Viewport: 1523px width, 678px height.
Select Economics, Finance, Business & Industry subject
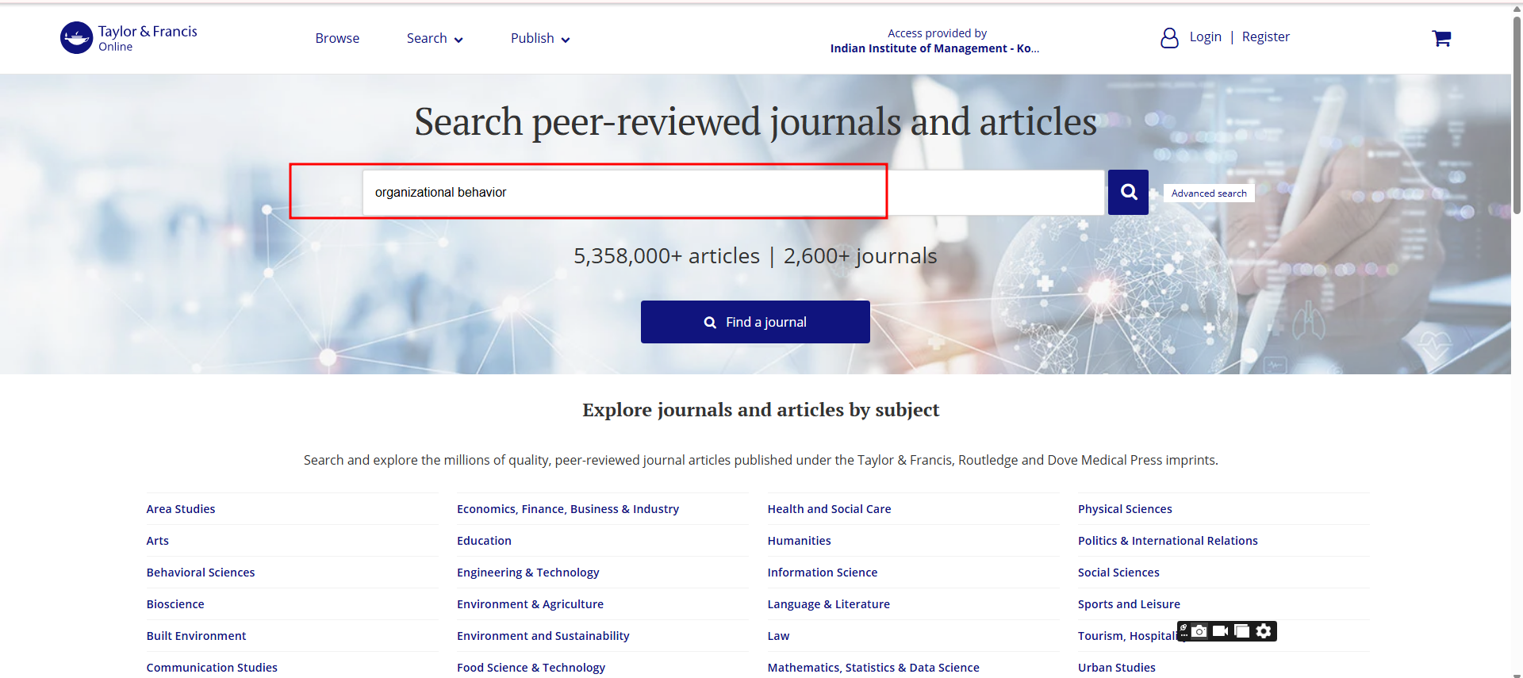567,509
